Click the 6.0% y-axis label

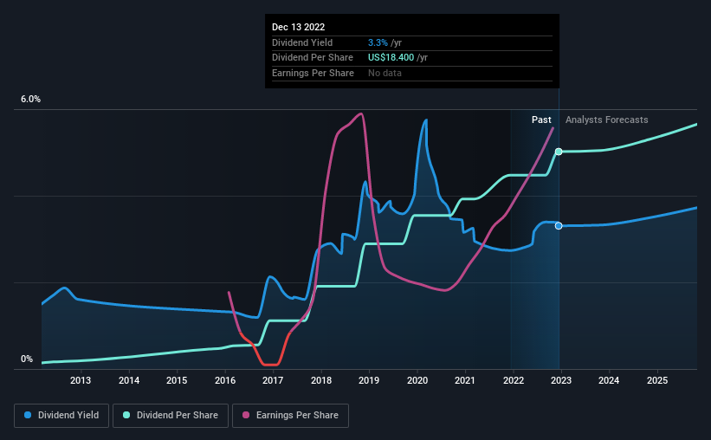(x=30, y=100)
